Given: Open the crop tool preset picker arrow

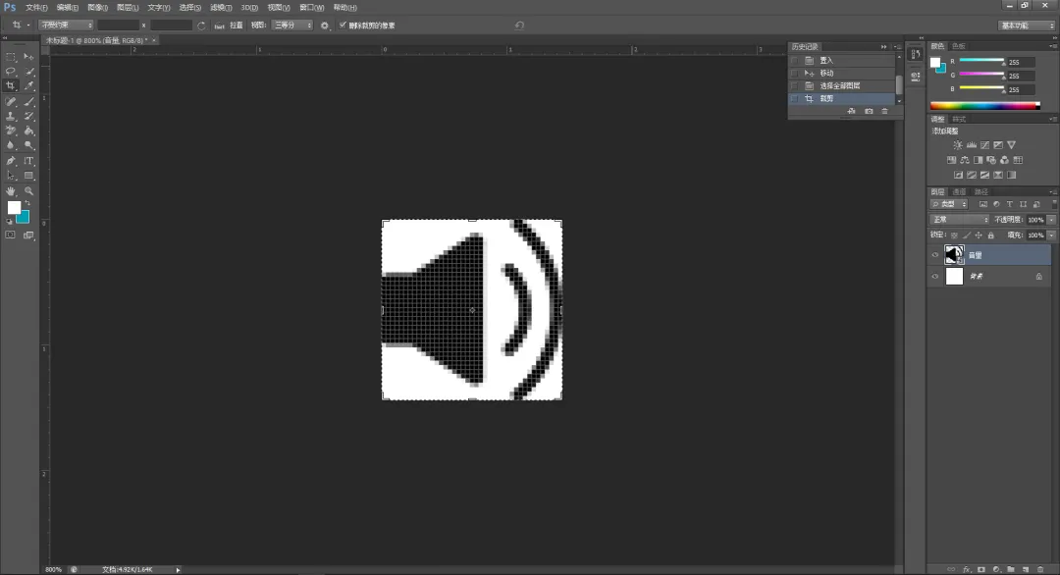Looking at the screenshot, I should (x=28, y=25).
